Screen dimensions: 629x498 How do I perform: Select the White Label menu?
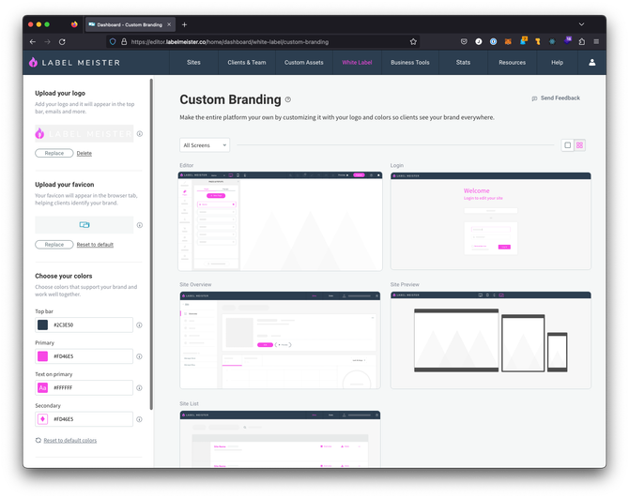357,63
